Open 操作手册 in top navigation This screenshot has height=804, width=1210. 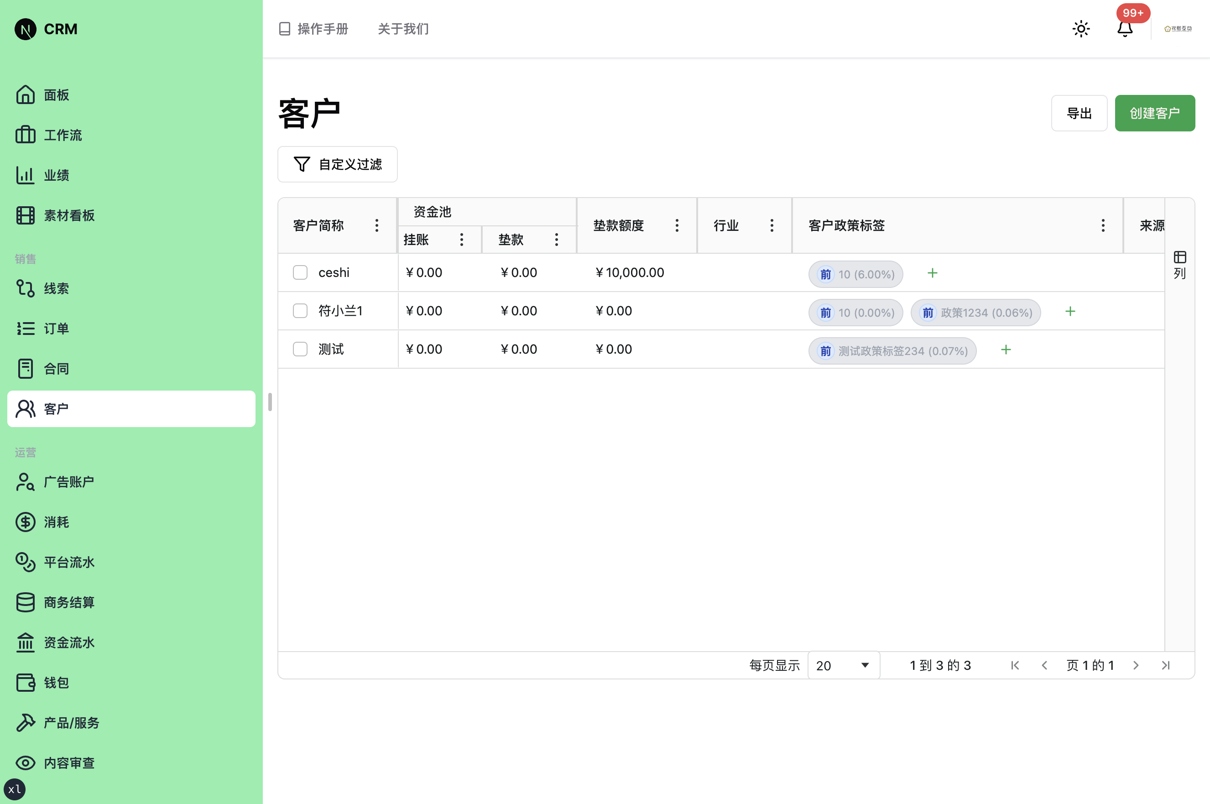pos(314,29)
